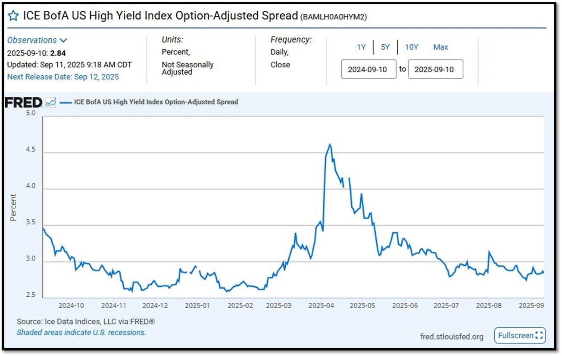
Task: Select the 5Y date range
Action: point(385,47)
